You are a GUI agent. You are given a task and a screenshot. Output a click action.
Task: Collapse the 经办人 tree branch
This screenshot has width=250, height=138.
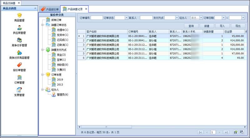pyautogui.click(x=42, y=89)
